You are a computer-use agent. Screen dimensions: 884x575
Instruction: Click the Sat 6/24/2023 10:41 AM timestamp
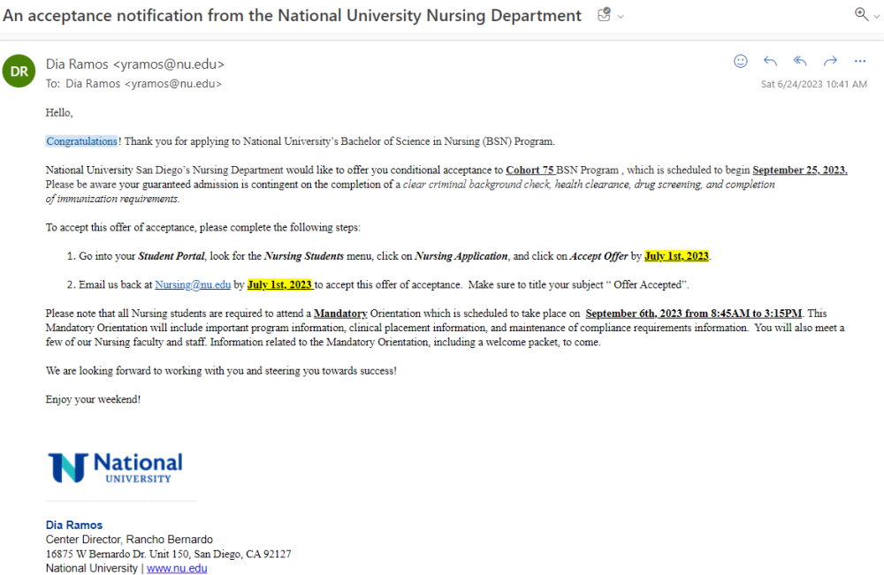(x=813, y=84)
